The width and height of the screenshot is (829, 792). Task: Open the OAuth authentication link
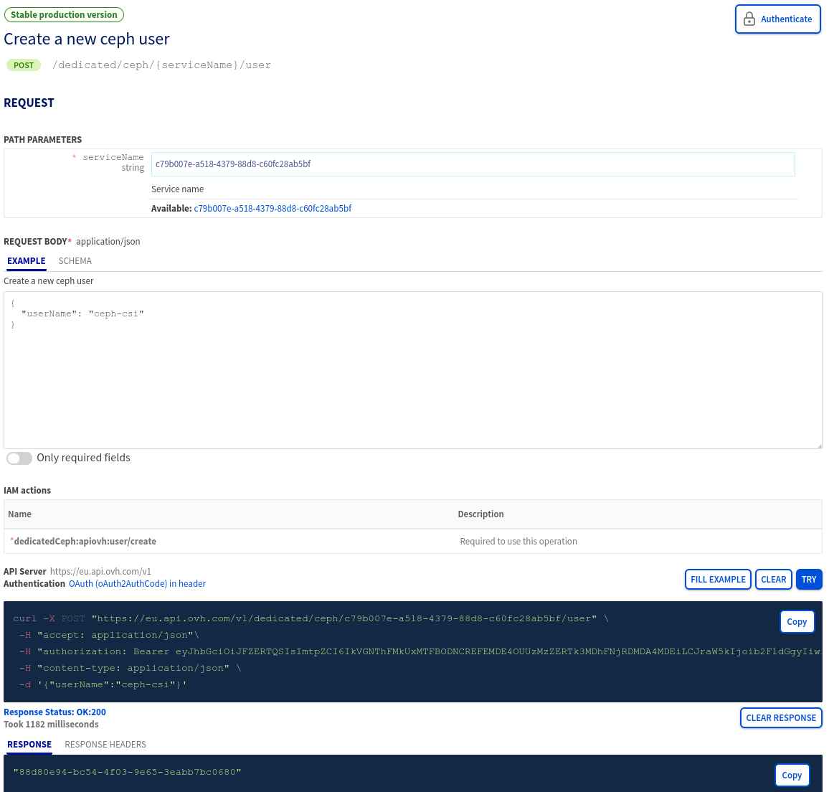pyautogui.click(x=137, y=583)
